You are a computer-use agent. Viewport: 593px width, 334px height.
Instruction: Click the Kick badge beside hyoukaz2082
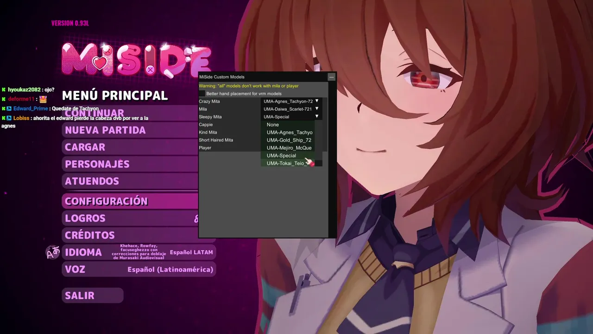click(4, 90)
